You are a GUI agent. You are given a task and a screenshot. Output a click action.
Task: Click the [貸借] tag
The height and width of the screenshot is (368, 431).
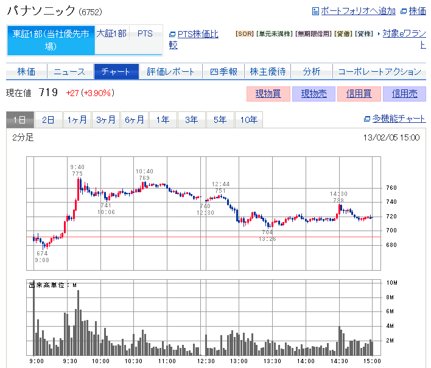tap(343, 34)
